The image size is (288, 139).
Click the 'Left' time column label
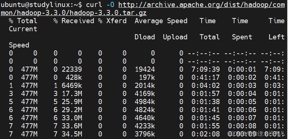point(277,37)
